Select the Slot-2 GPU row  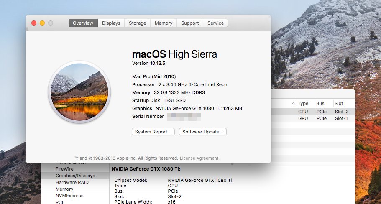pos(313,112)
